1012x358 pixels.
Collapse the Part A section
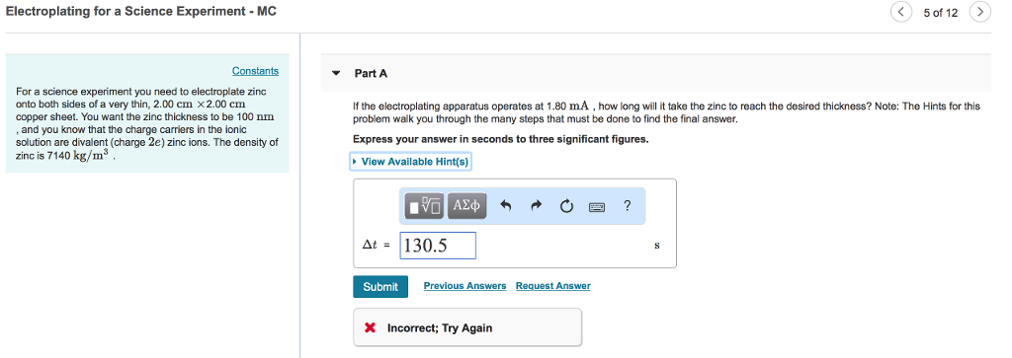(x=336, y=73)
